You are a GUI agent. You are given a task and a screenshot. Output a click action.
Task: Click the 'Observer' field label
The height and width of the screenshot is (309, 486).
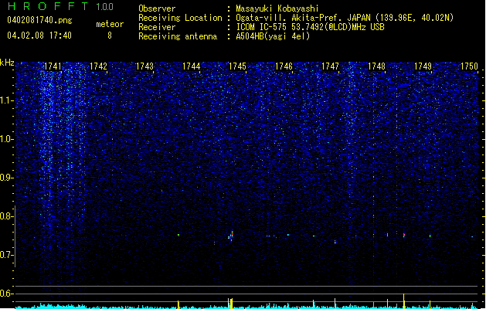point(157,8)
